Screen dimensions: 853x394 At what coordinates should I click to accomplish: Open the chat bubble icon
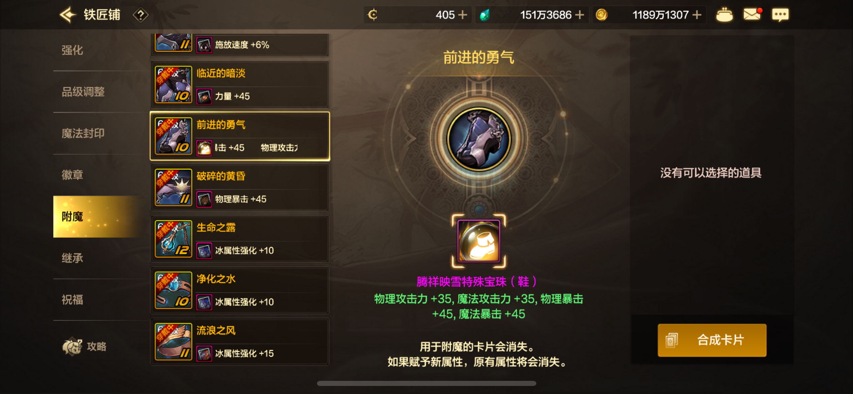coord(780,15)
